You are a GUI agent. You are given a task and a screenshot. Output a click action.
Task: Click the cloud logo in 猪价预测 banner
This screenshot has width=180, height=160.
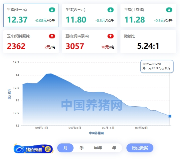pyautogui.click(x=20, y=149)
